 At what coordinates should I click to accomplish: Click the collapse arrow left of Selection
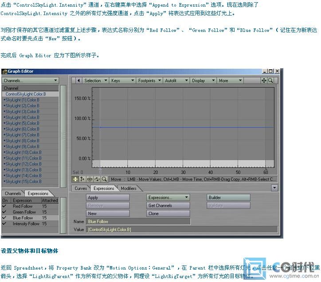click(x=78, y=81)
